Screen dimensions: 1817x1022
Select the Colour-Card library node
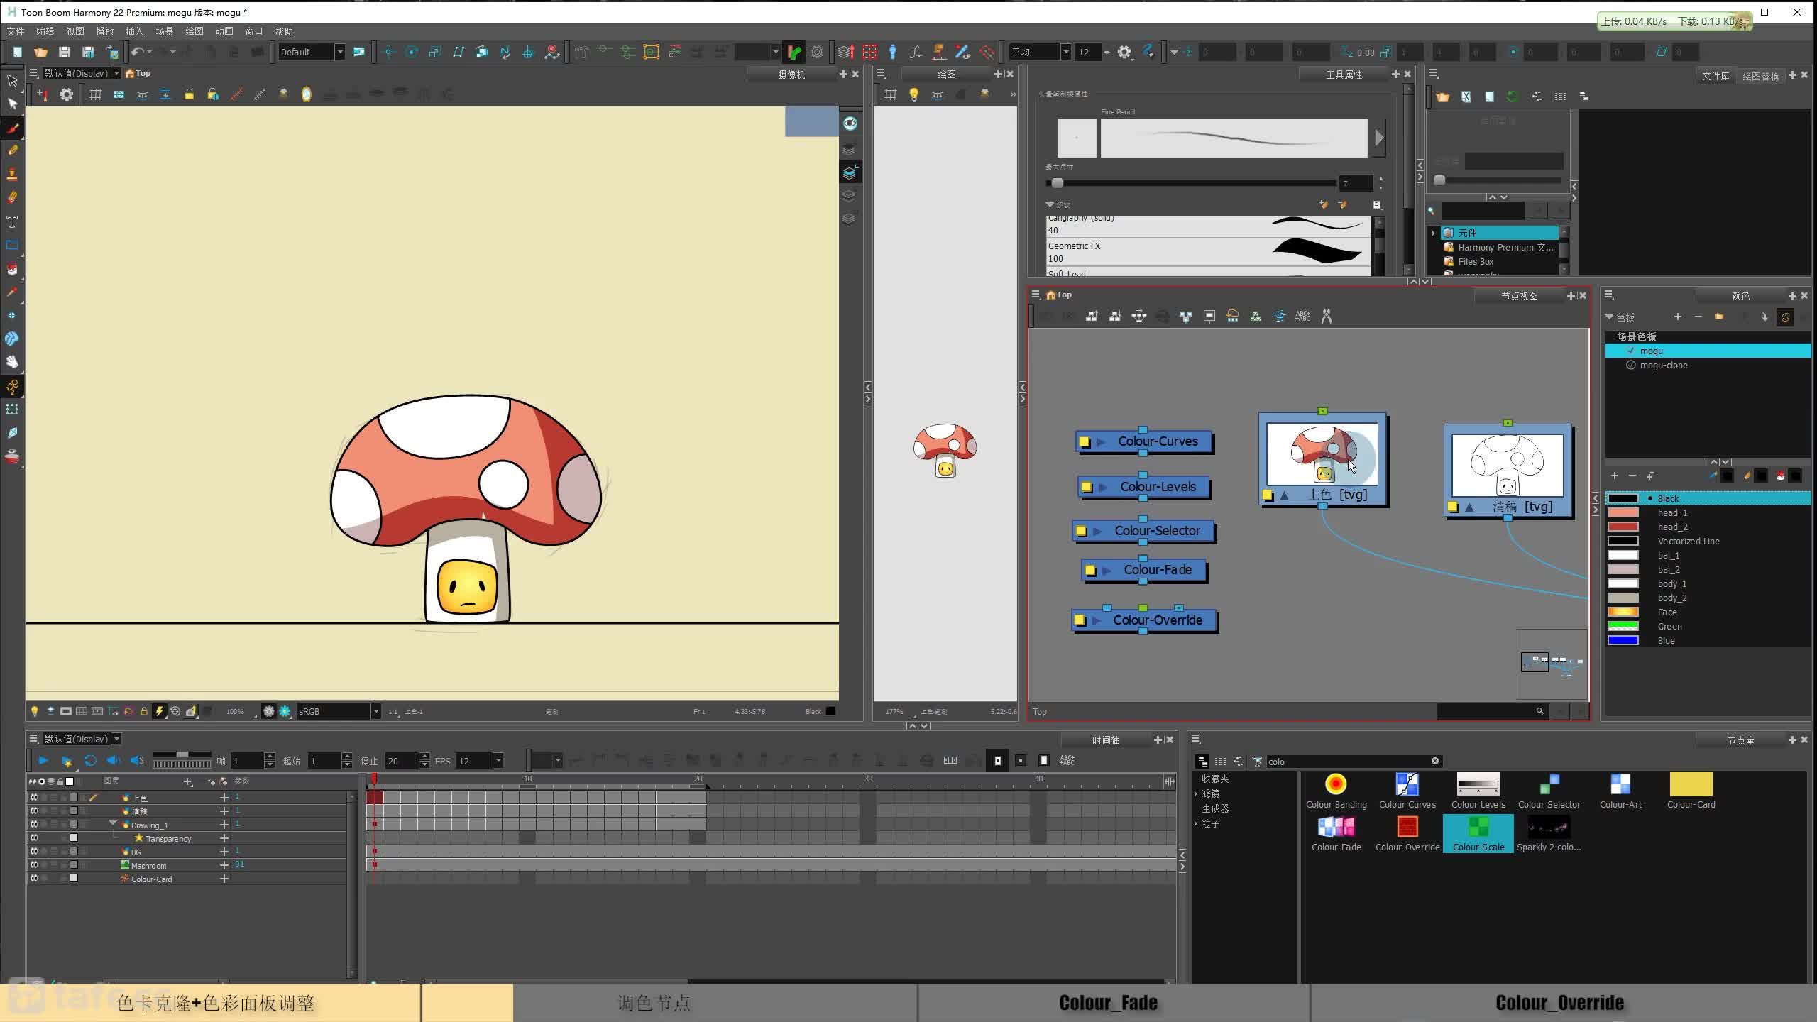[1691, 791]
